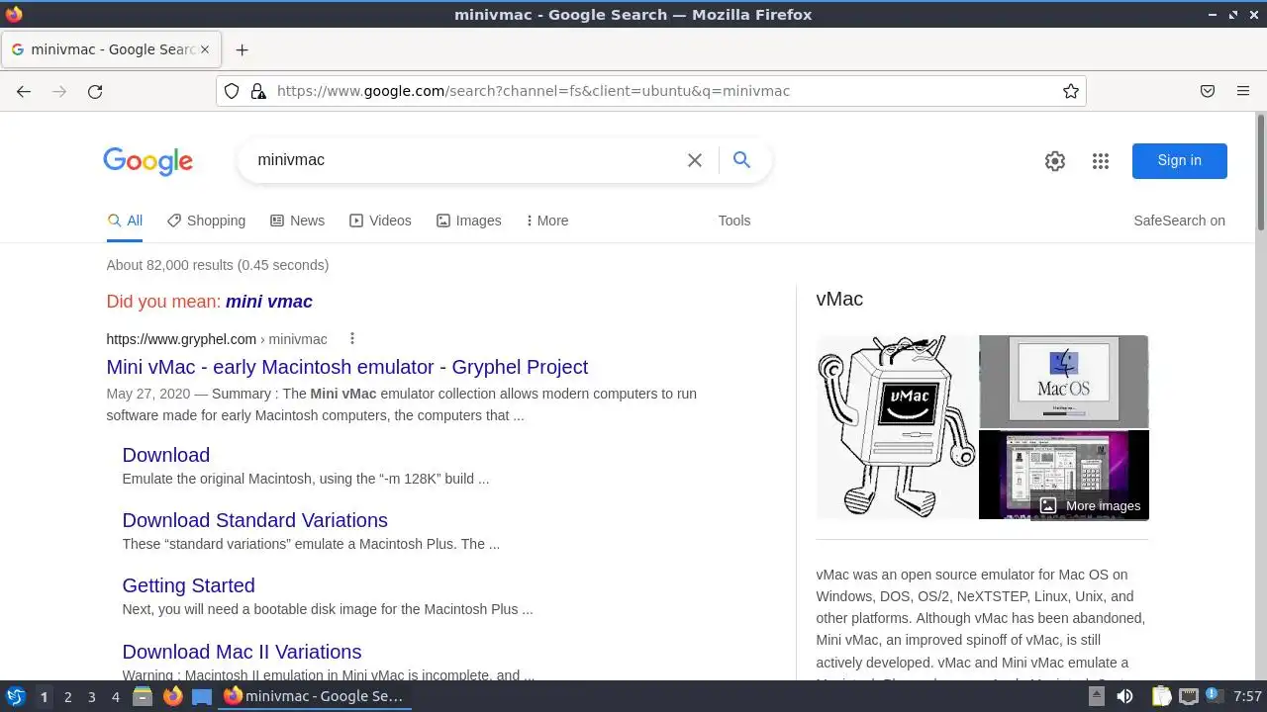Viewport: 1267px width, 712px height.
Task: Click the 'mini vmac' suggestion link
Action: 269,302
